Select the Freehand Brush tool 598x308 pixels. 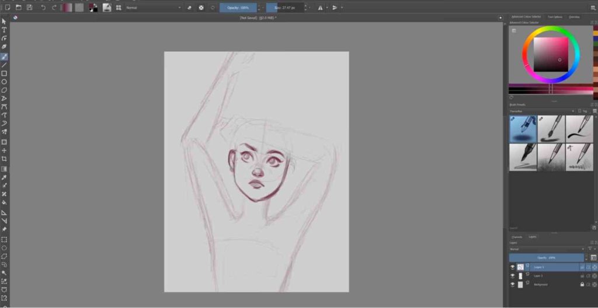(4, 57)
